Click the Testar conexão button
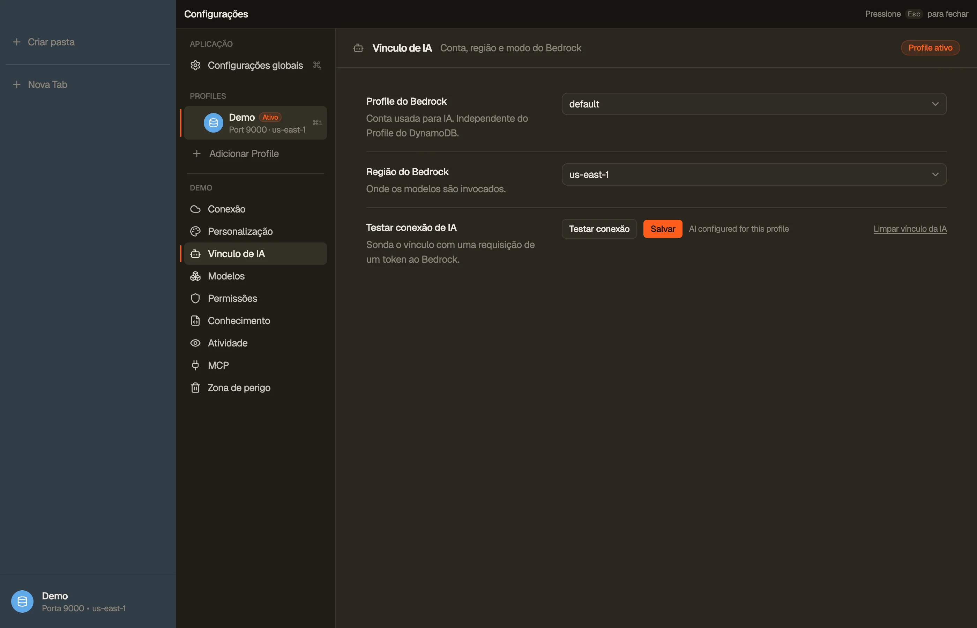The width and height of the screenshot is (977, 628). pyautogui.click(x=599, y=229)
